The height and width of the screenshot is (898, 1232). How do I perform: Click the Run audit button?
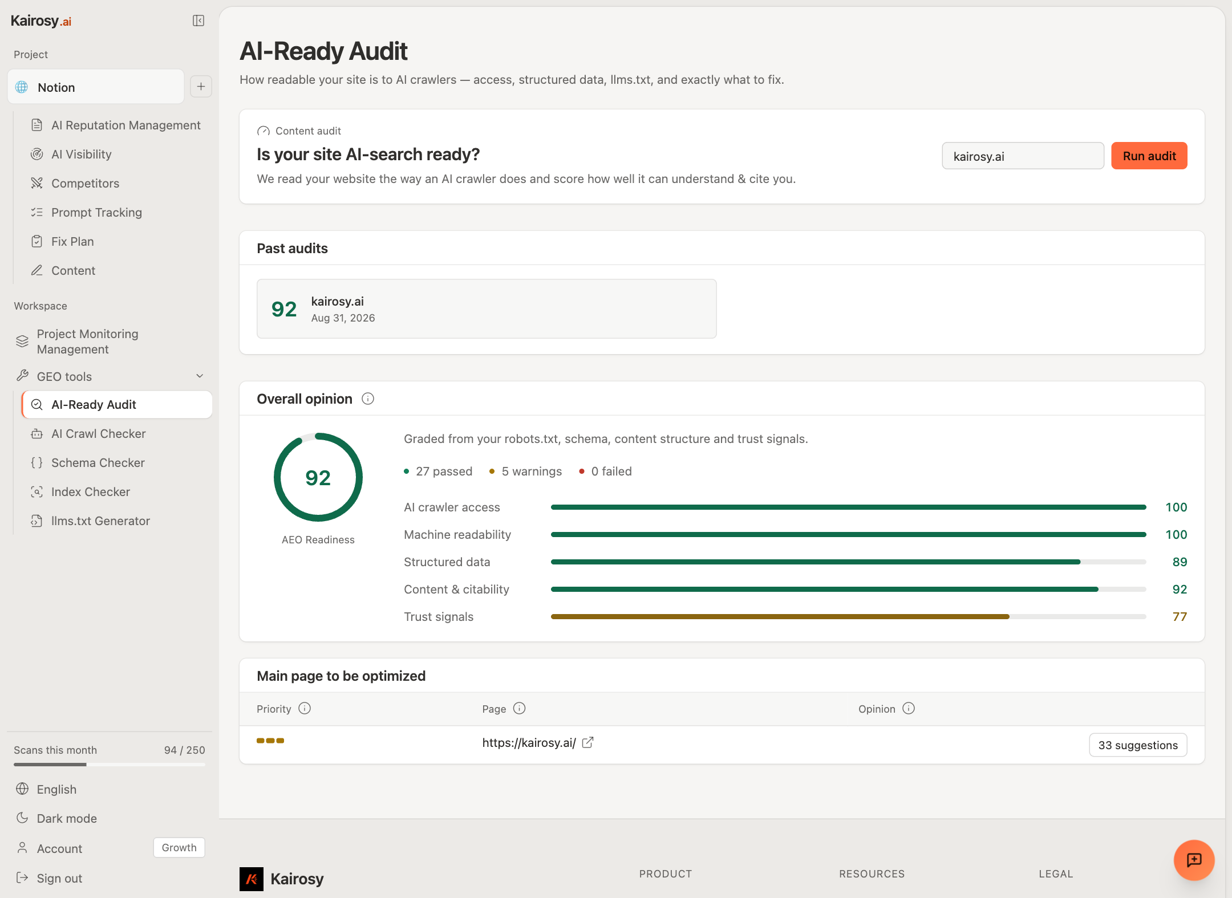point(1149,156)
